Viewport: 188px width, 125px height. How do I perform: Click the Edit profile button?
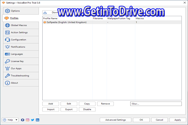coord(69,104)
